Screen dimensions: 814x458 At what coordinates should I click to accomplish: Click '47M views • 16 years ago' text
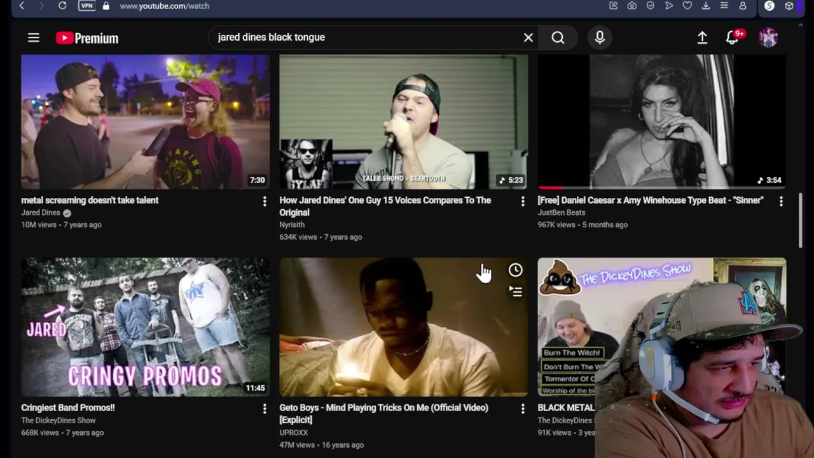tap(322, 445)
